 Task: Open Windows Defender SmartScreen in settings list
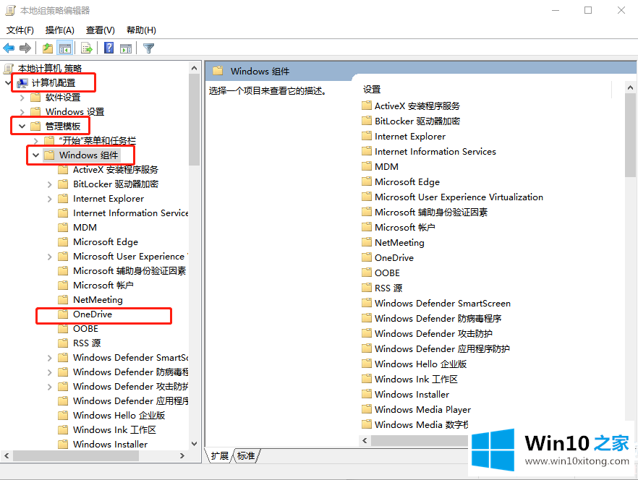[442, 304]
